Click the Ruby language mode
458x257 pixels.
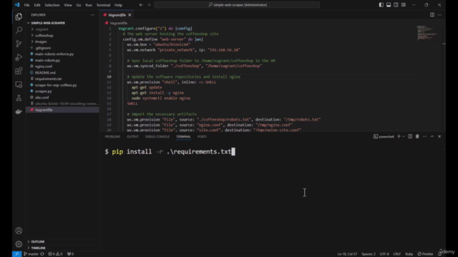[x=409, y=254]
